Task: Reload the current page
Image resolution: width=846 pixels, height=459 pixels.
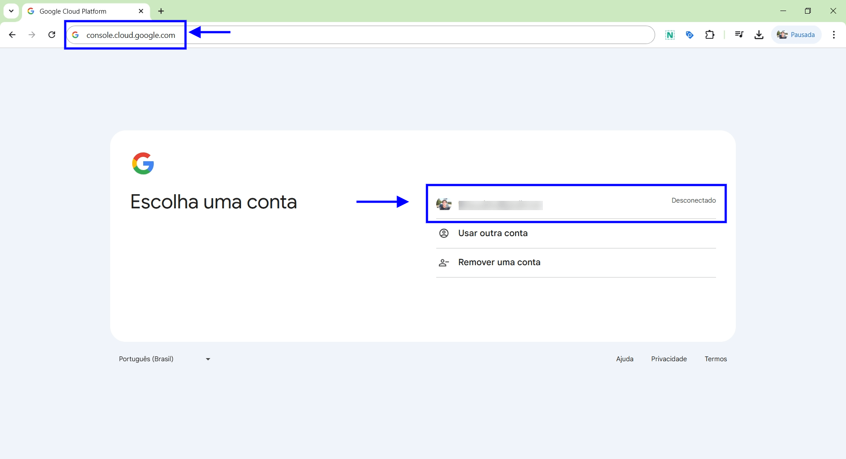Action: click(52, 35)
